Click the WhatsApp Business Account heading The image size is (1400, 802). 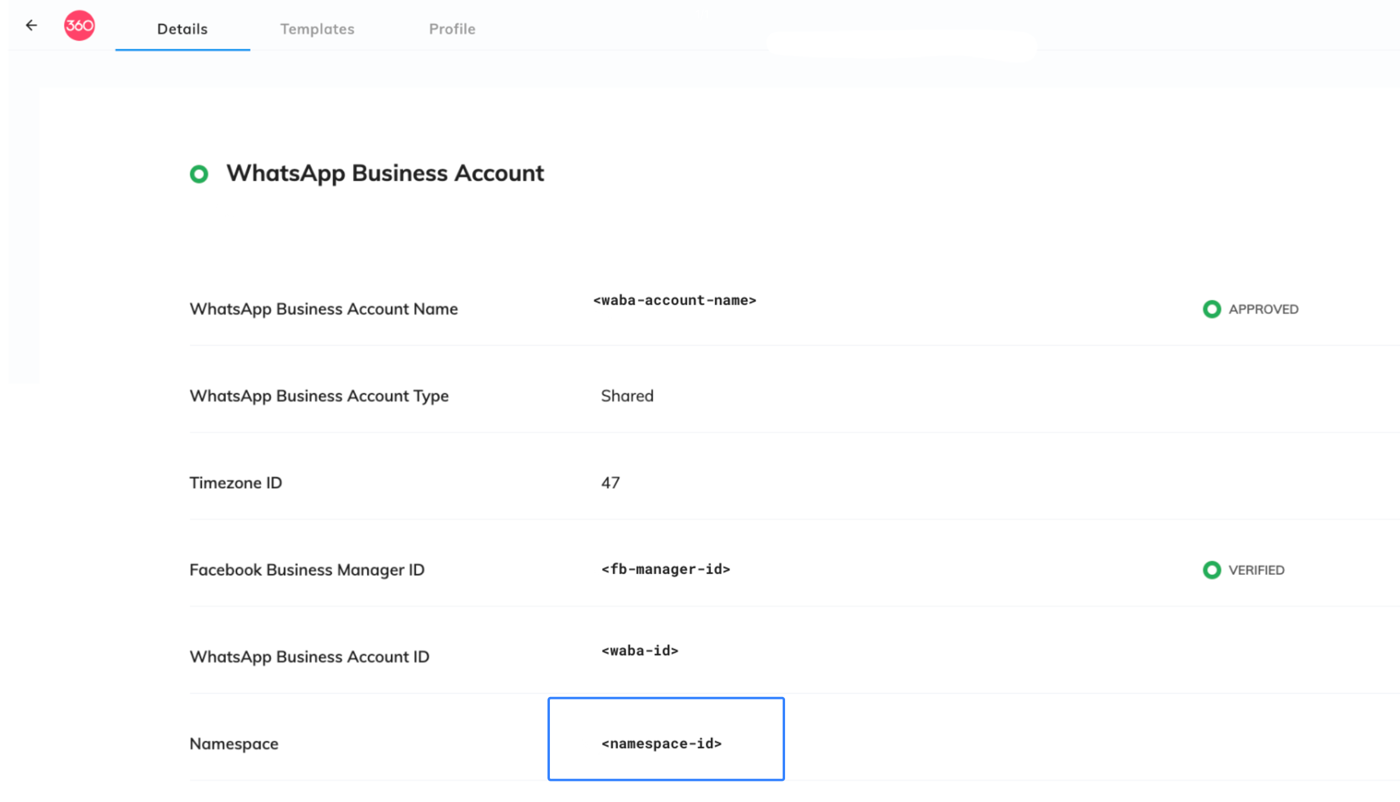pos(385,173)
